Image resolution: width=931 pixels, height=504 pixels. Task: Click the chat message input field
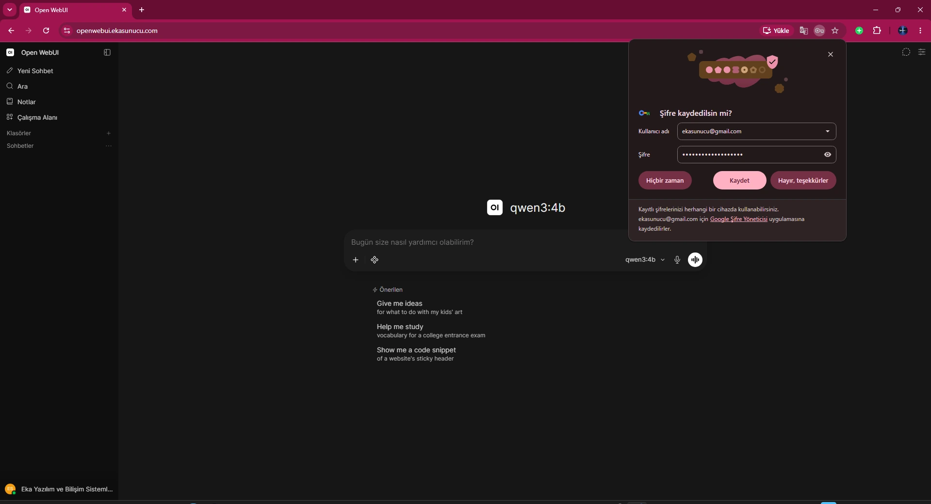pyautogui.click(x=485, y=242)
